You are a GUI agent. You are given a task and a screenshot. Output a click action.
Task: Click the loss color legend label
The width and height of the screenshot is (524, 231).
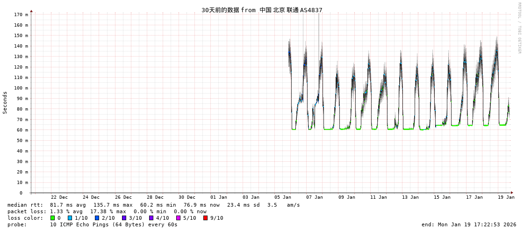coord(25,218)
